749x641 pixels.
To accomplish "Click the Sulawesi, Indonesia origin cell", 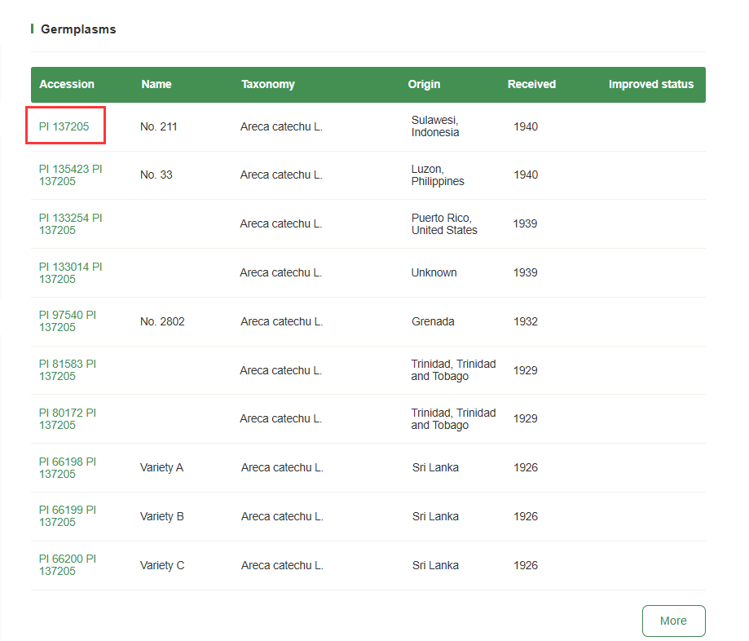I will point(435,126).
